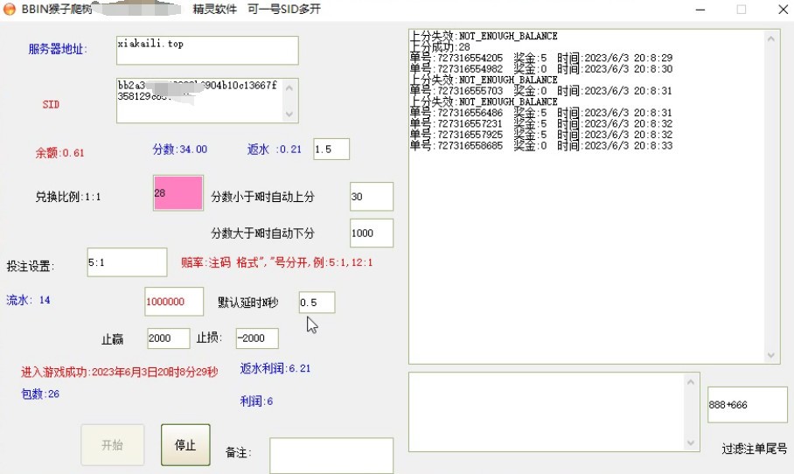
Task: Click the 进入游戏成功 status message
Action: pyautogui.click(x=120, y=373)
